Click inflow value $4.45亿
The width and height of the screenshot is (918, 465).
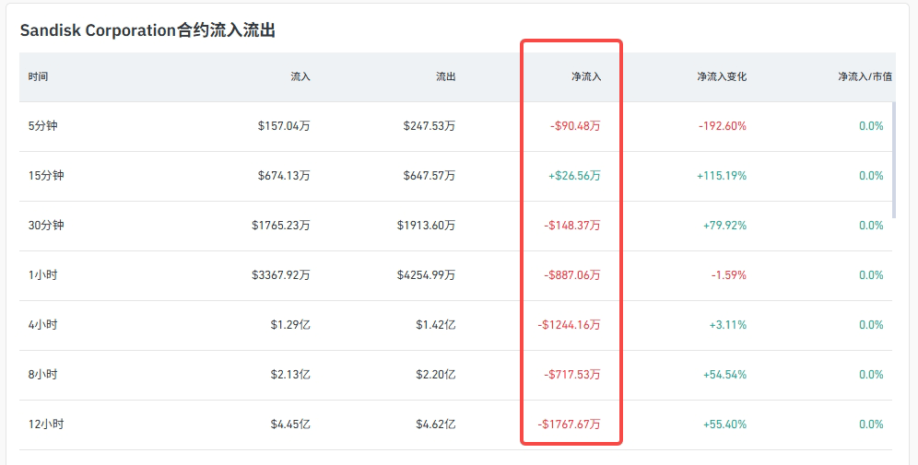point(290,424)
